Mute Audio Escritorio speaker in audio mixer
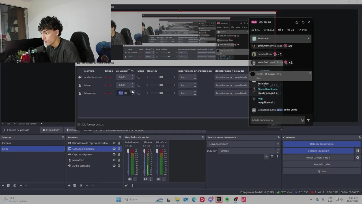The width and height of the screenshot is (362, 204). tap(130, 179)
